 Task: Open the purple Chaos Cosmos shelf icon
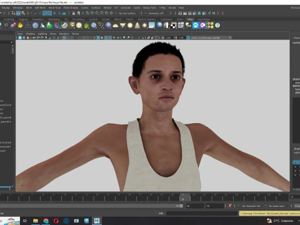tap(202, 26)
